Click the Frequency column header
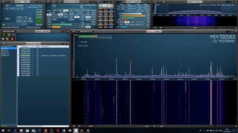238x133 pixels. click(25, 47)
